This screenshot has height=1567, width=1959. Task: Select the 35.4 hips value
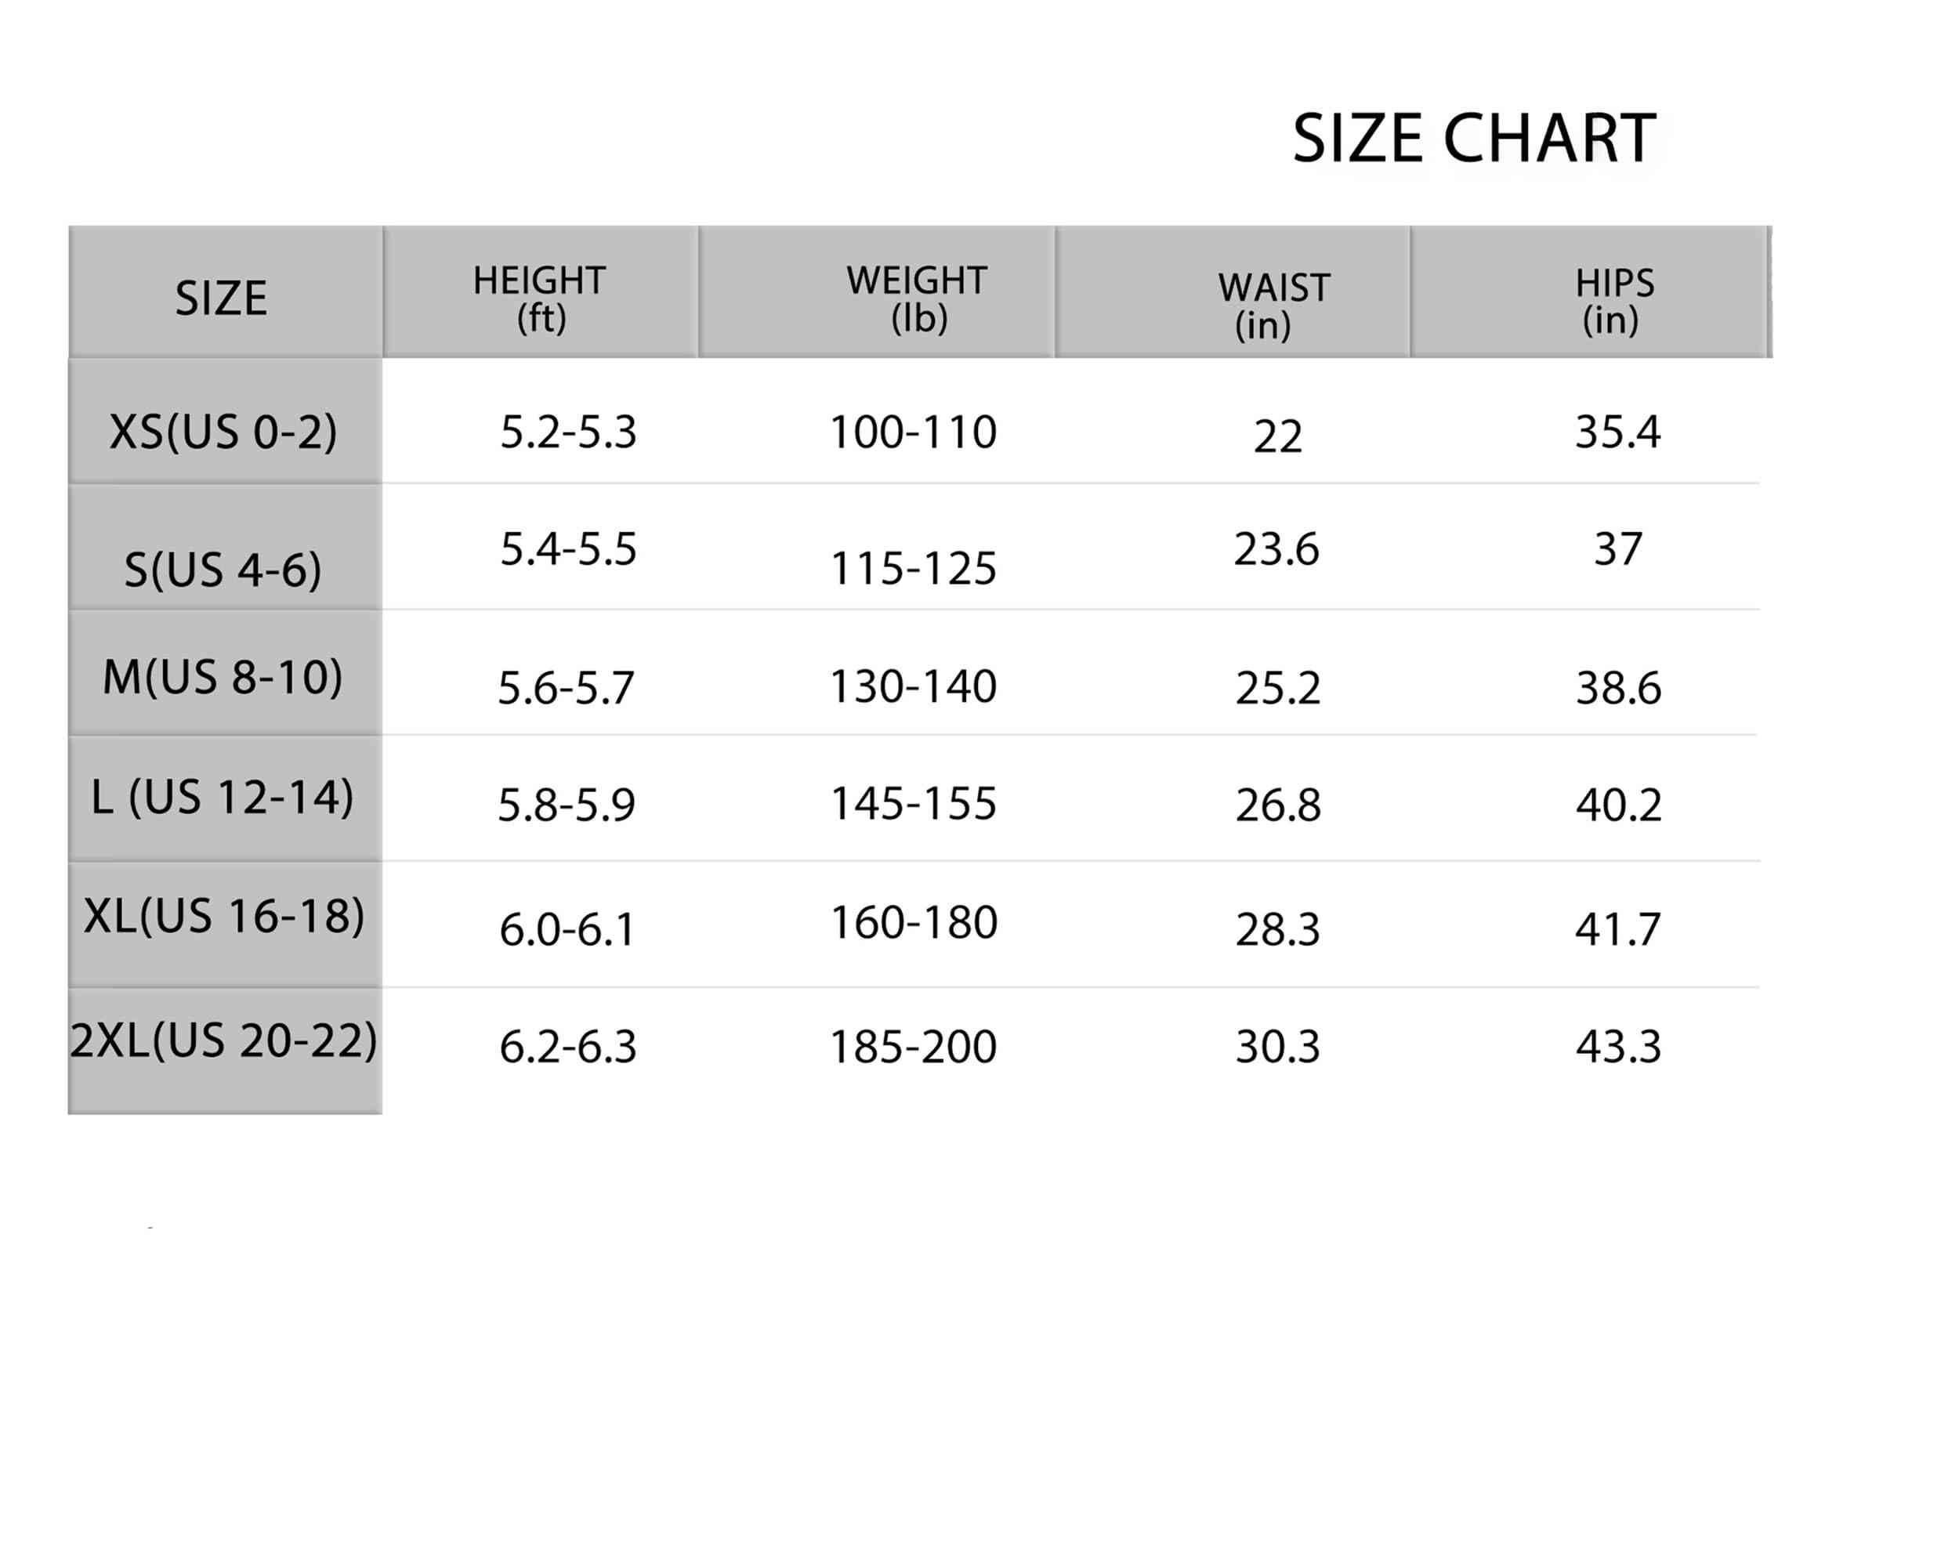1617,432
